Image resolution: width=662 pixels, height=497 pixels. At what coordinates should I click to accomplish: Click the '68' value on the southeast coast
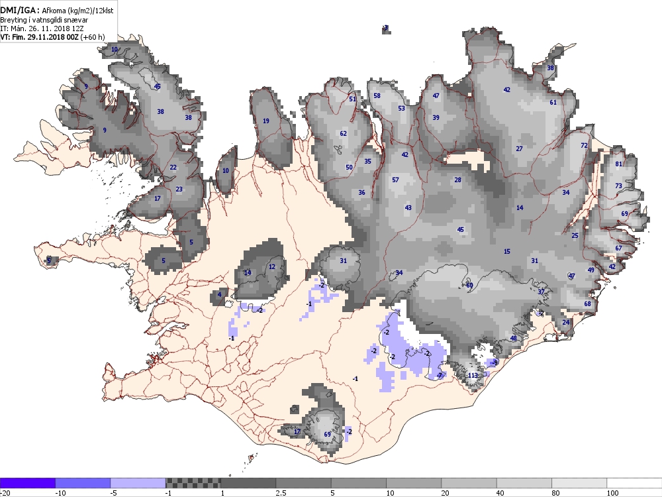point(588,304)
